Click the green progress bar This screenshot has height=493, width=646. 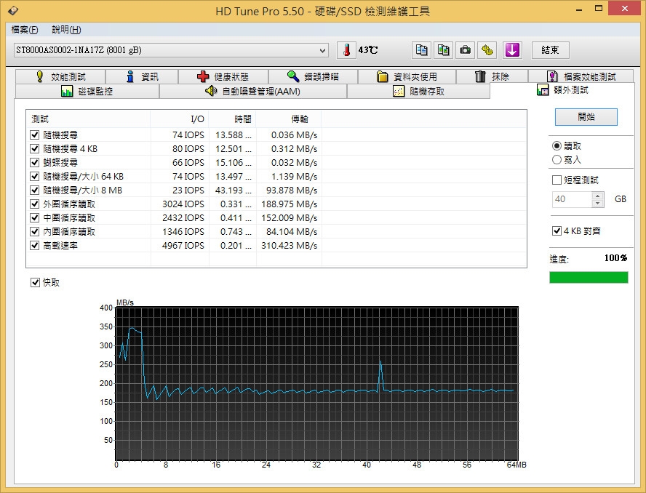[589, 277]
